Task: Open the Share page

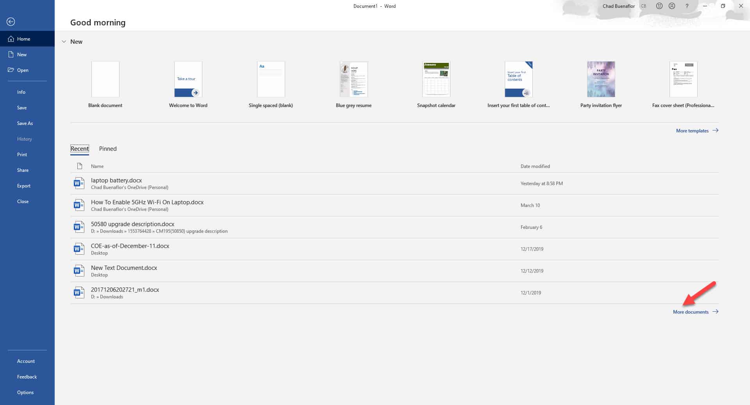Action: coord(27,170)
